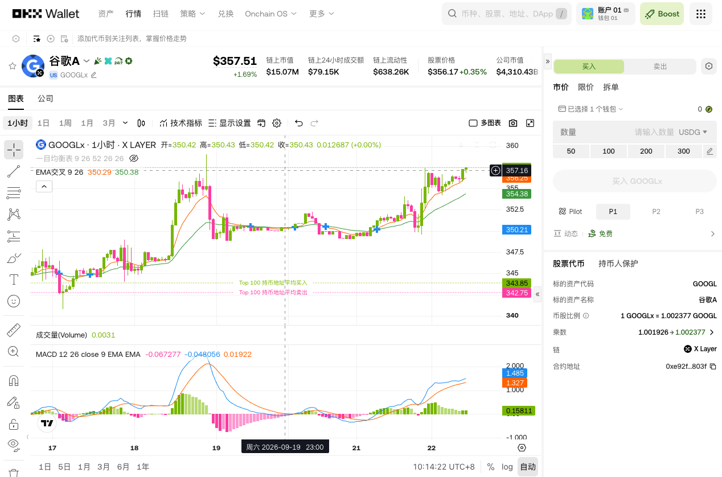
Task: Open 技术指标 technical indicators
Action: (180, 123)
